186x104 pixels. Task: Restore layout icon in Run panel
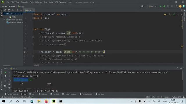5,86
